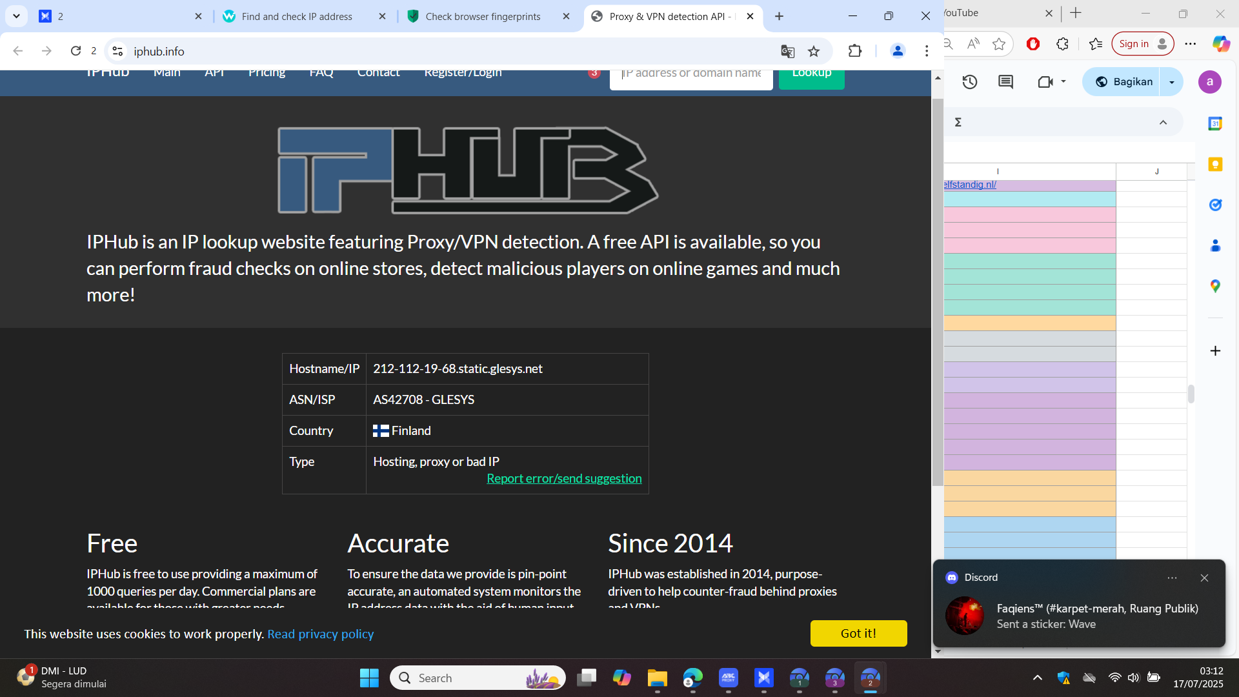Click the Windows Start button
Screen dimensions: 1239x697
coord(369,678)
